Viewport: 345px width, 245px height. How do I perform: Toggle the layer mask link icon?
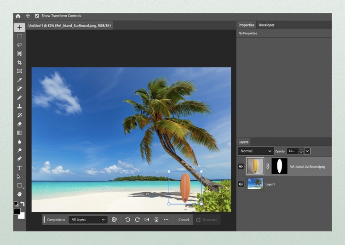268,166
